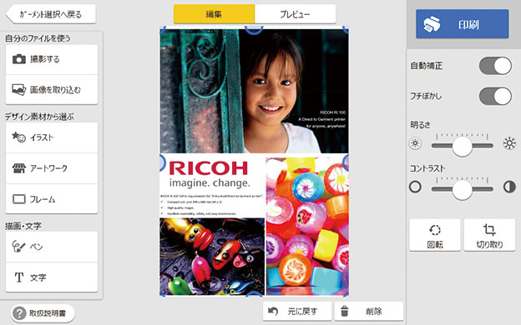The width and height of the screenshot is (521, 325).
Task: Switch to the 編集 tab
Action: (214, 14)
